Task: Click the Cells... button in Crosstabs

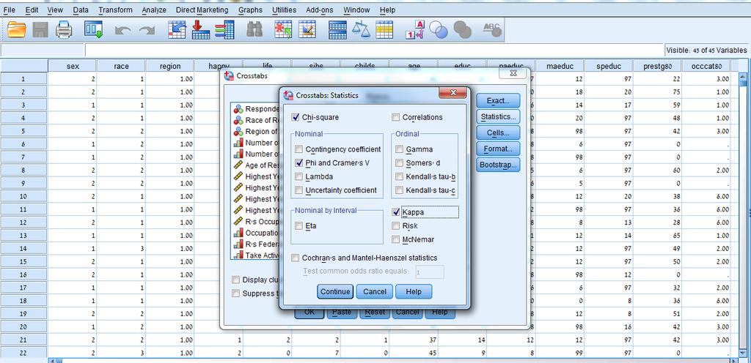Action: [498, 132]
